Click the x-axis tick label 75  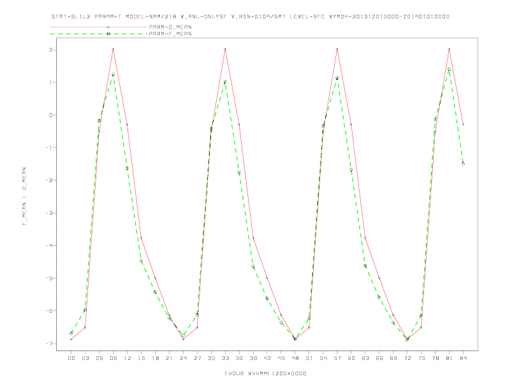[x=421, y=358]
